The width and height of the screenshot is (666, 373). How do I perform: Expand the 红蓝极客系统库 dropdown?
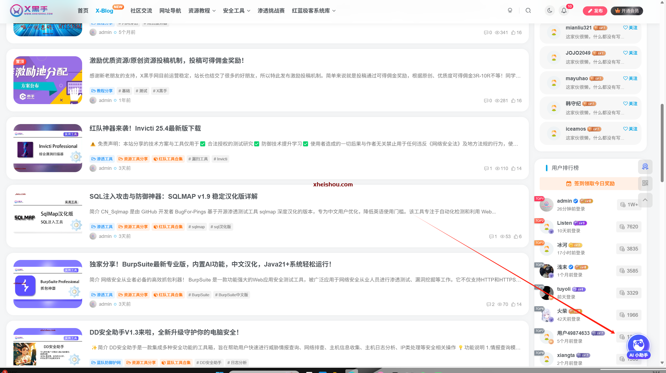coord(314,11)
